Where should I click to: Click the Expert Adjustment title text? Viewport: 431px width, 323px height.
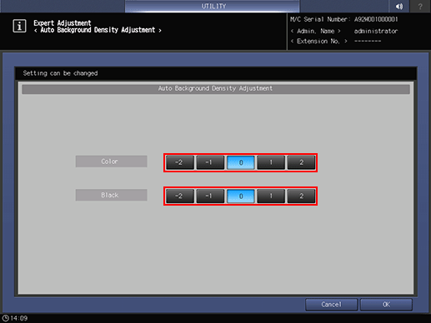click(63, 22)
